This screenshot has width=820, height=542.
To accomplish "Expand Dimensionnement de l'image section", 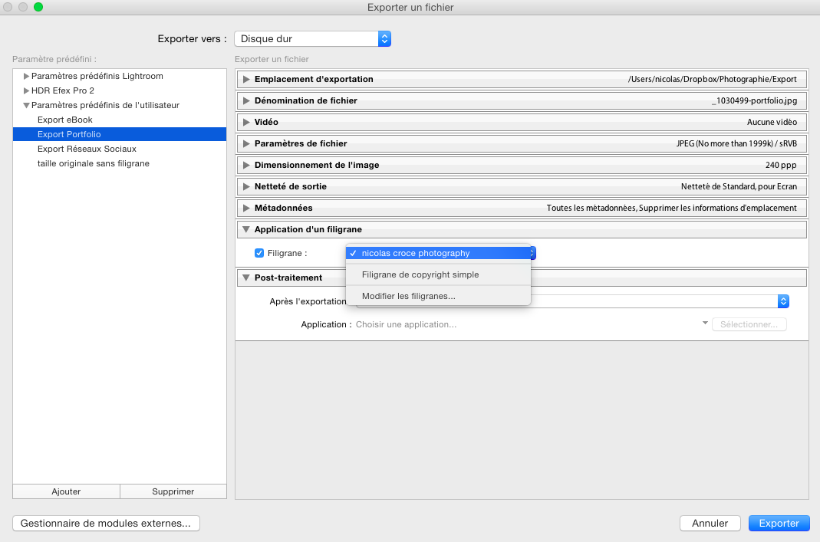I will (x=246, y=165).
